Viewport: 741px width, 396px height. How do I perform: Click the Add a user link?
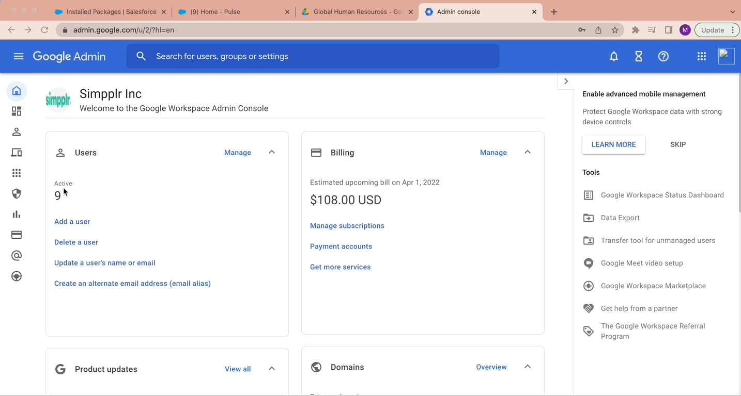click(x=72, y=221)
